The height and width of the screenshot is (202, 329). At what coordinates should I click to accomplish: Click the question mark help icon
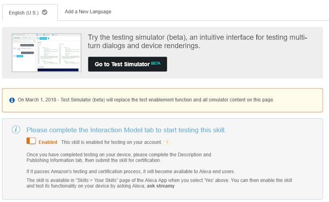[x=167, y=143]
